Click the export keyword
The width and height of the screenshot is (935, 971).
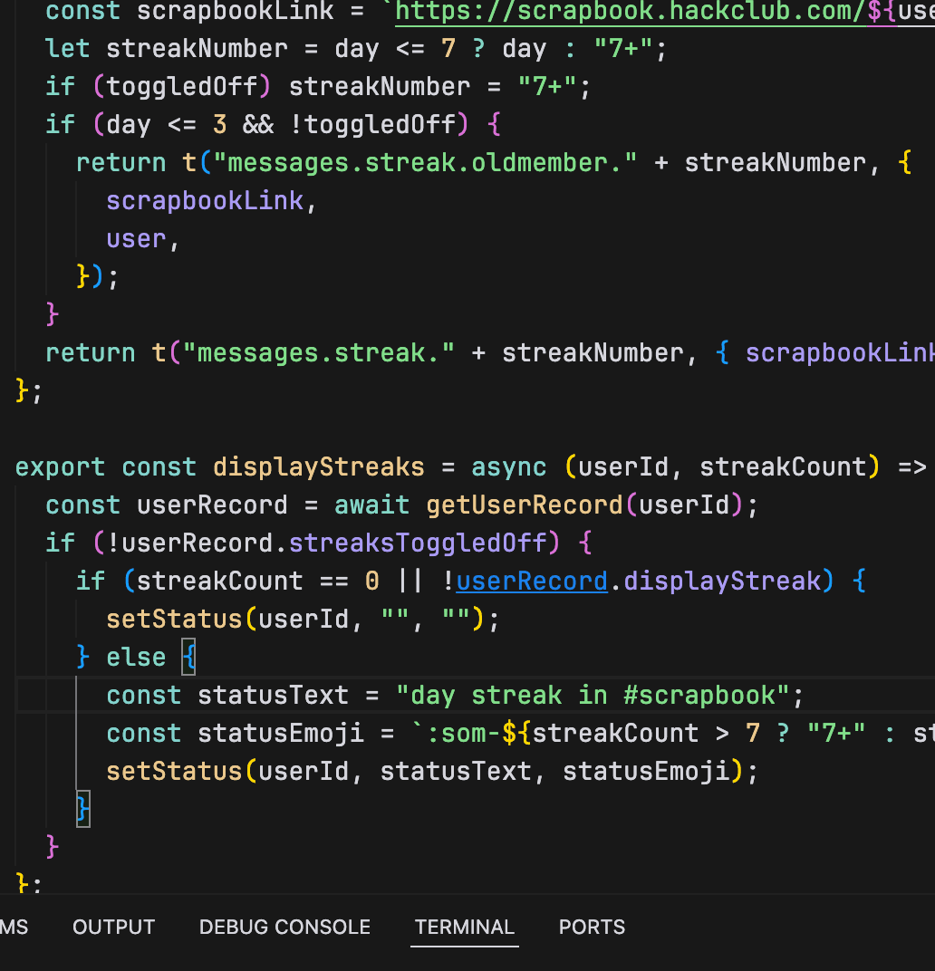60,466
